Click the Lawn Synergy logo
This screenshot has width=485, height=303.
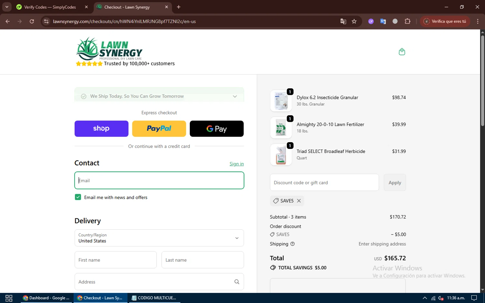[109, 48]
